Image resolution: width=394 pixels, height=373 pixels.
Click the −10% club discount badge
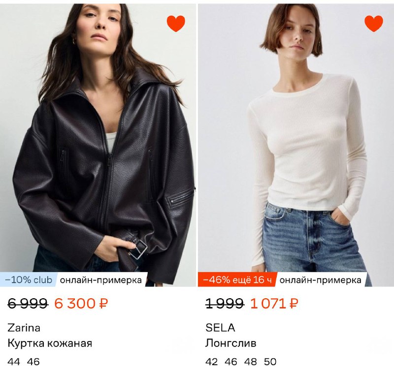29,280
